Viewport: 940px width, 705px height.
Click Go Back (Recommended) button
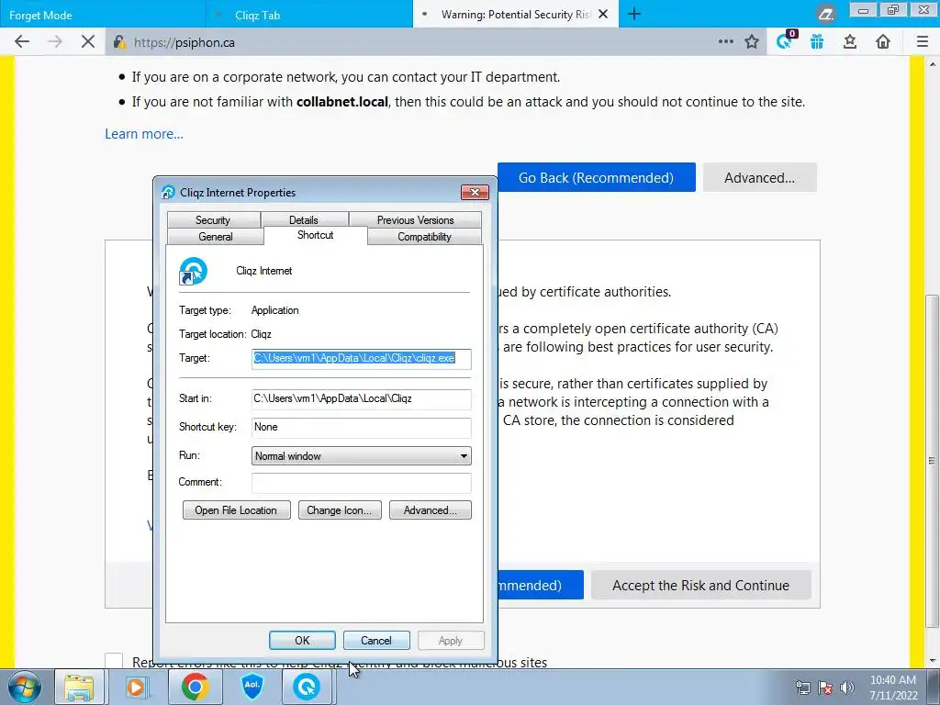[596, 177]
